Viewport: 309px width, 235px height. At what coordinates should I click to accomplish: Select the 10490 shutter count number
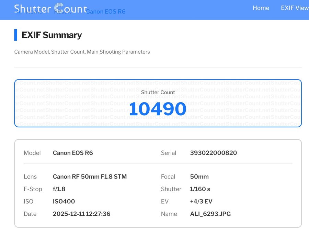pos(158,109)
